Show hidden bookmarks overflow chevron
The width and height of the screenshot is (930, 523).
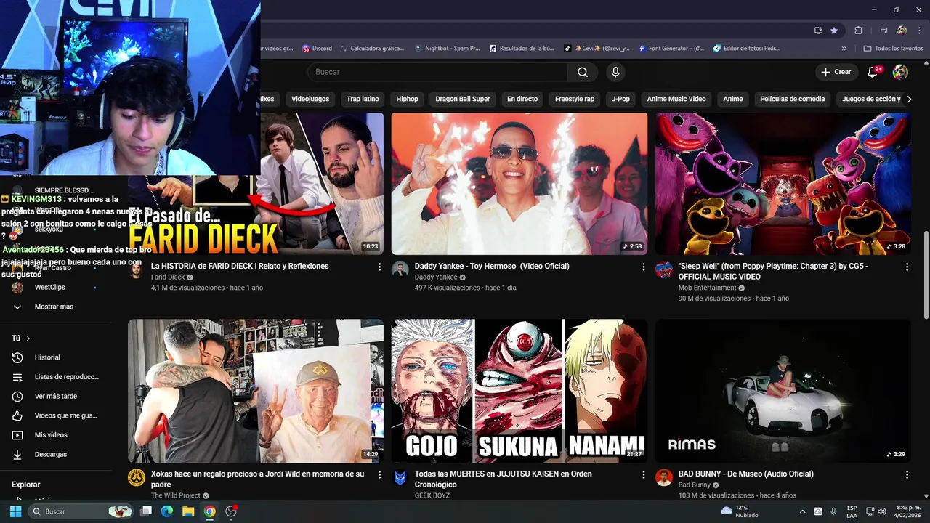point(844,49)
